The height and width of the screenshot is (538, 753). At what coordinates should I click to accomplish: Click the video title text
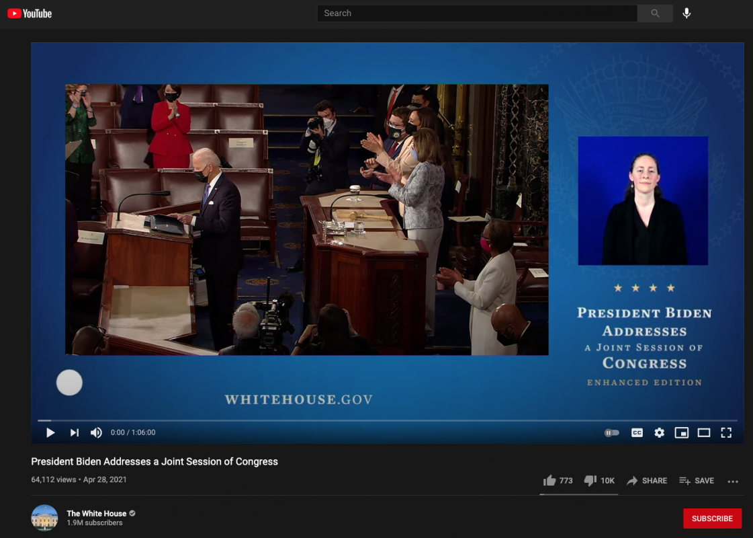click(154, 461)
